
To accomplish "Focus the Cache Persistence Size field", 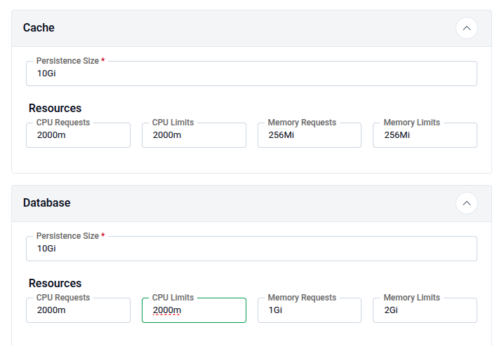I will pyautogui.click(x=251, y=74).
